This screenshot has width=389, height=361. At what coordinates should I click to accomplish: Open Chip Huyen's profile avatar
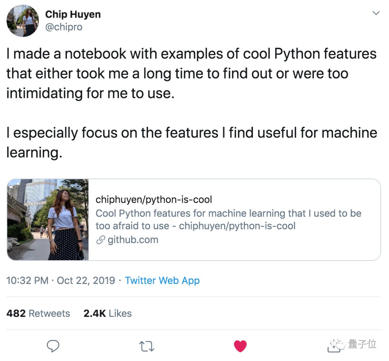pos(23,21)
